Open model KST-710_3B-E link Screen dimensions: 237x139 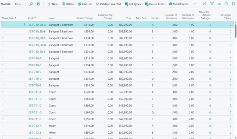(37, 52)
